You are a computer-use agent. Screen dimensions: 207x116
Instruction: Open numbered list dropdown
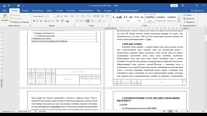coord(85,16)
